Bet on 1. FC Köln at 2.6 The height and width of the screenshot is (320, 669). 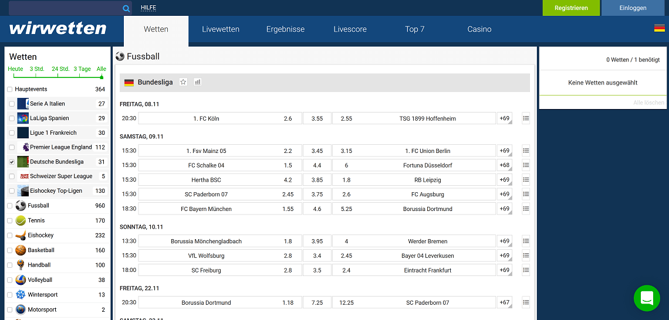220,118
